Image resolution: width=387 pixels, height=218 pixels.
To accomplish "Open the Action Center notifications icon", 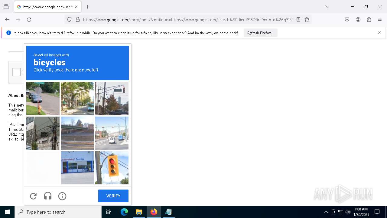I will coord(377,212).
